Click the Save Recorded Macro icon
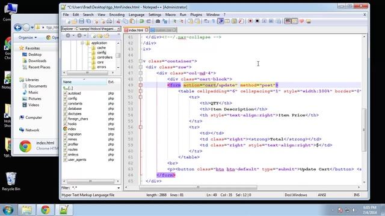Viewport: 385px width, 216px height. coord(279,22)
